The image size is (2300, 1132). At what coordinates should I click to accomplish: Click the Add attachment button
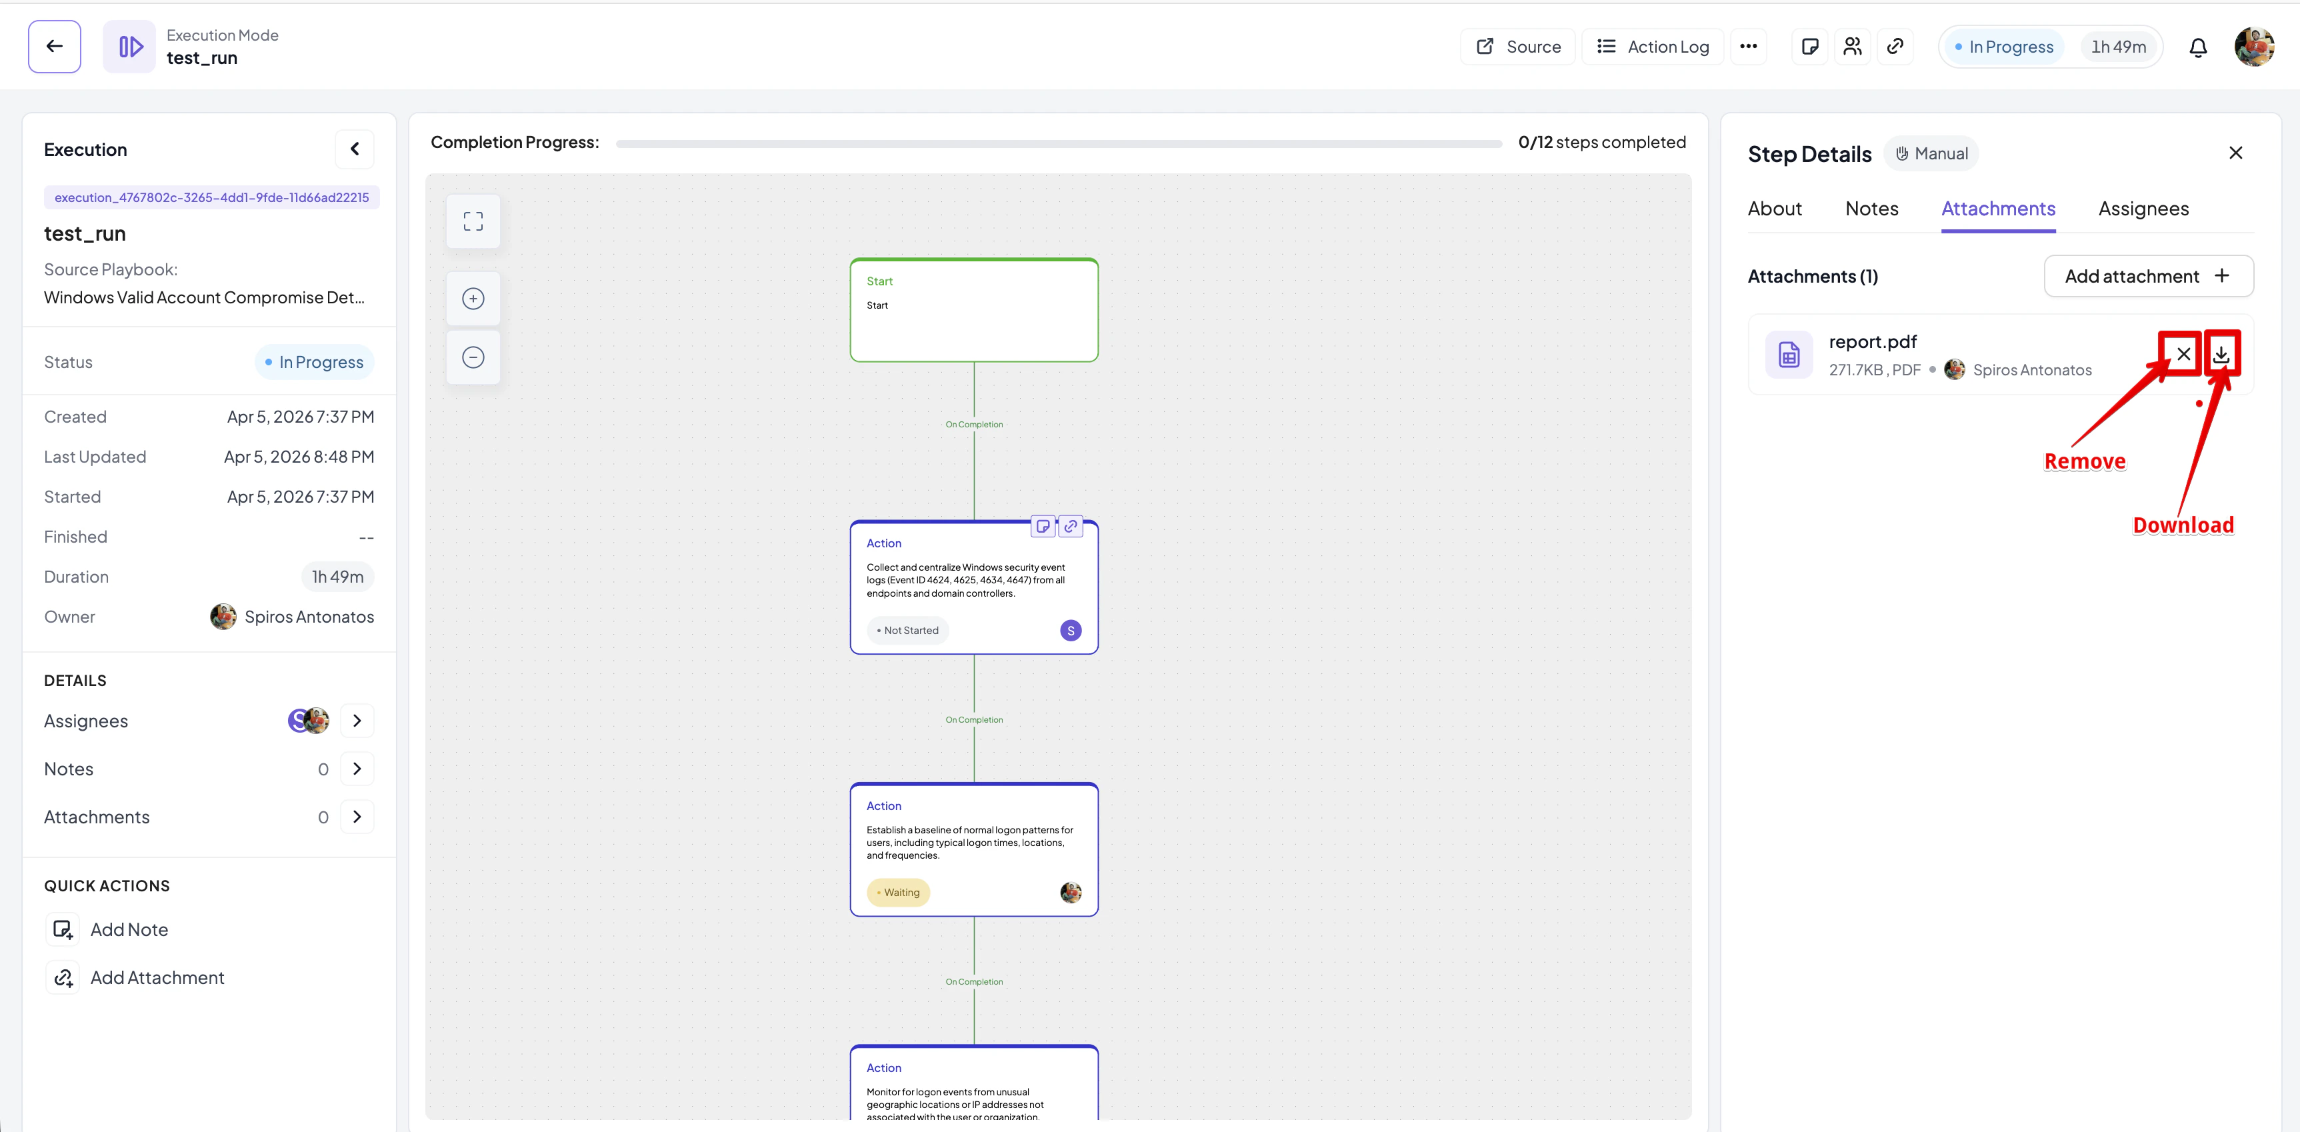[x=2147, y=277]
